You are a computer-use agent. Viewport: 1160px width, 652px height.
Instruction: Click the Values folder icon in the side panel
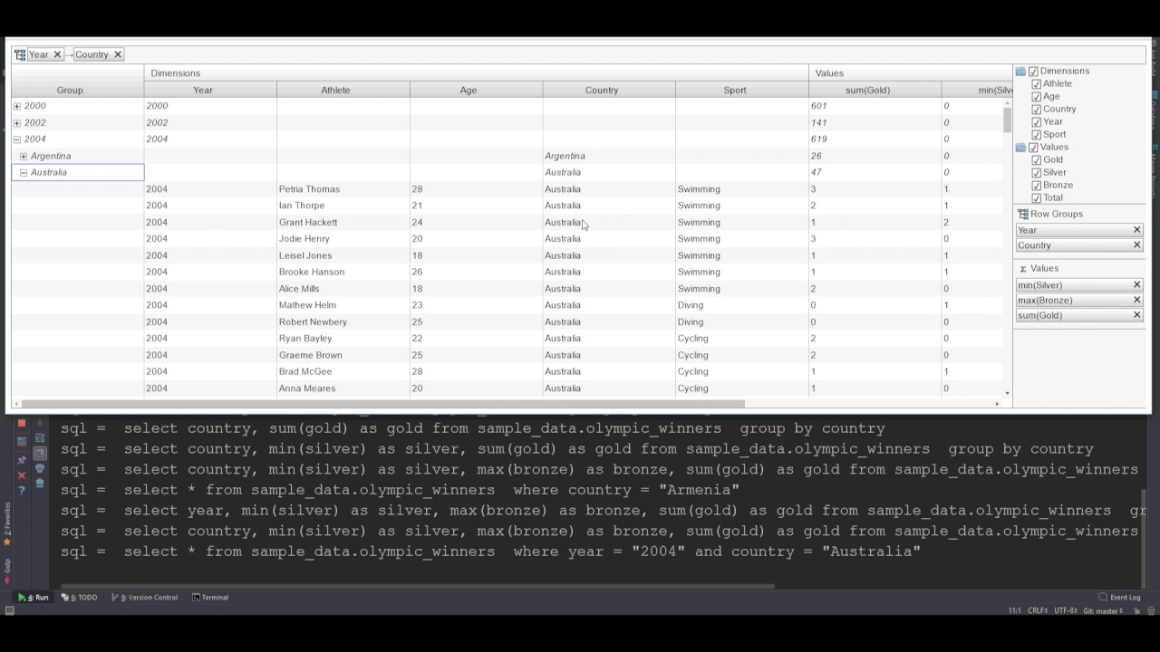[1020, 147]
